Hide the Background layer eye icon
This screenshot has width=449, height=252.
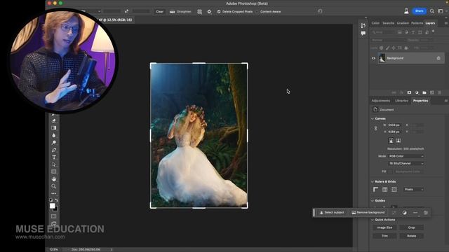[x=373, y=58]
